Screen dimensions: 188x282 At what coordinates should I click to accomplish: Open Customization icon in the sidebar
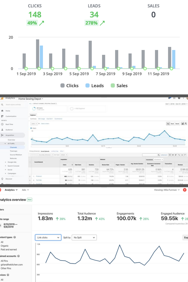[2, 116]
